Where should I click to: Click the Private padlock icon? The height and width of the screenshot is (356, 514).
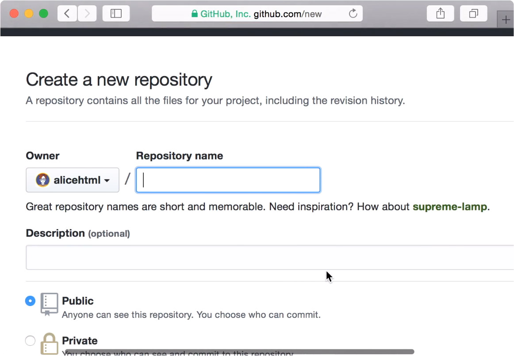click(49, 344)
